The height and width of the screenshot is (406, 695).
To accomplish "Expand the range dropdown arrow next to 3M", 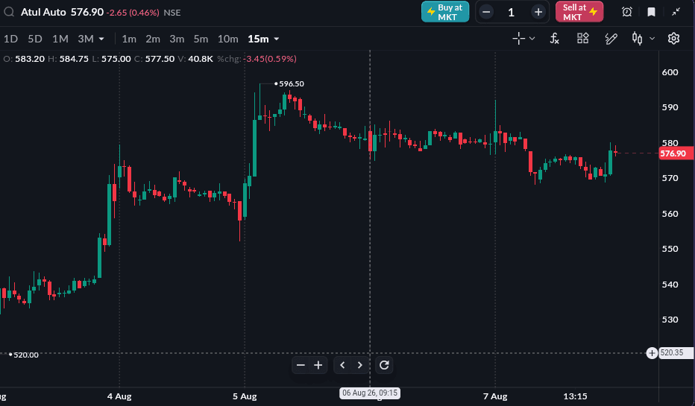I will click(101, 39).
